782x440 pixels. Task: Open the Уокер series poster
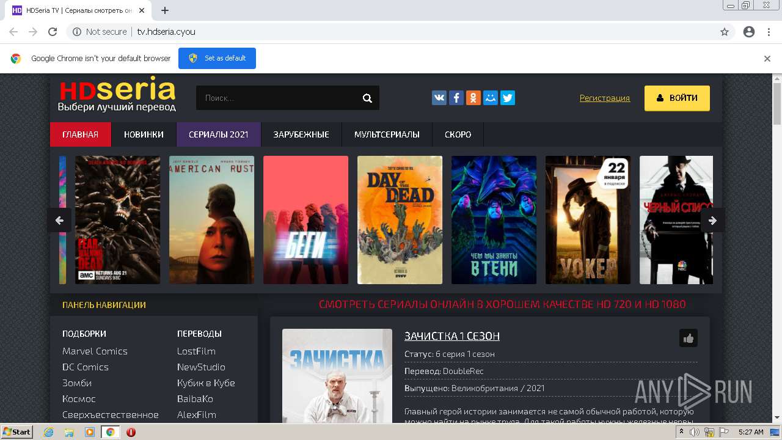click(x=588, y=220)
